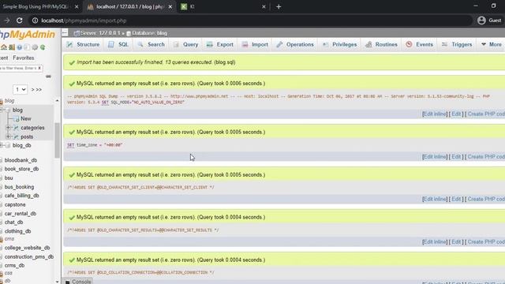Viewport: 505px width, 284px height.
Task: Close the localhost phpMyAdmin browser tab
Action: tap(170, 7)
